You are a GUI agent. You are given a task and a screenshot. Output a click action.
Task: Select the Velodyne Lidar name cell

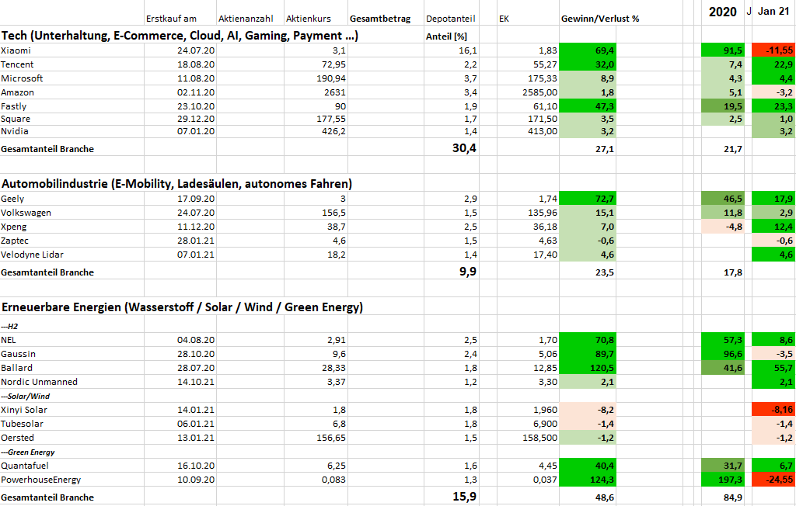72,255
